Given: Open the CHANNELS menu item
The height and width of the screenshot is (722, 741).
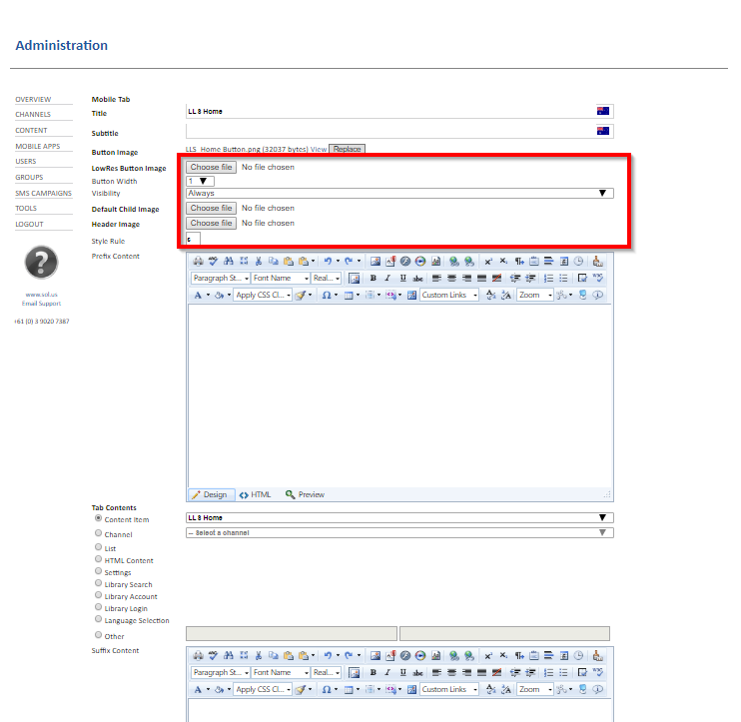Looking at the screenshot, I should point(33,115).
